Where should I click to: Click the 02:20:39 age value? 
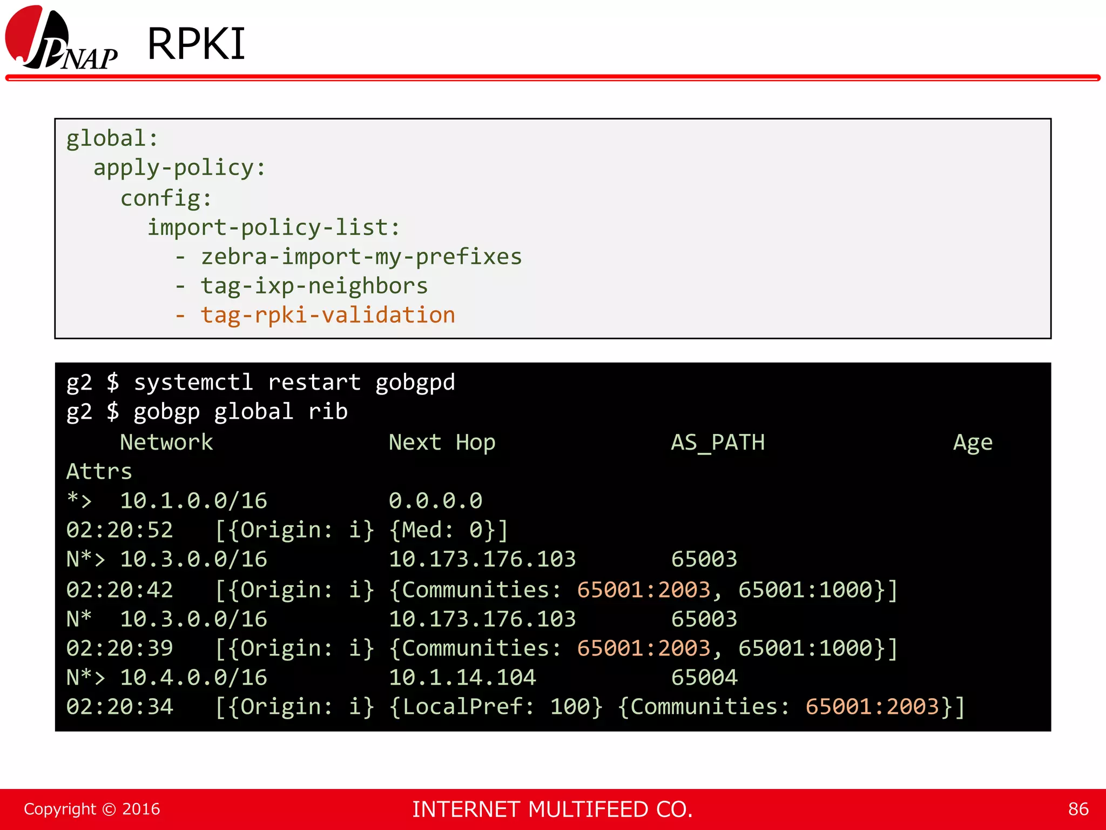tap(119, 648)
